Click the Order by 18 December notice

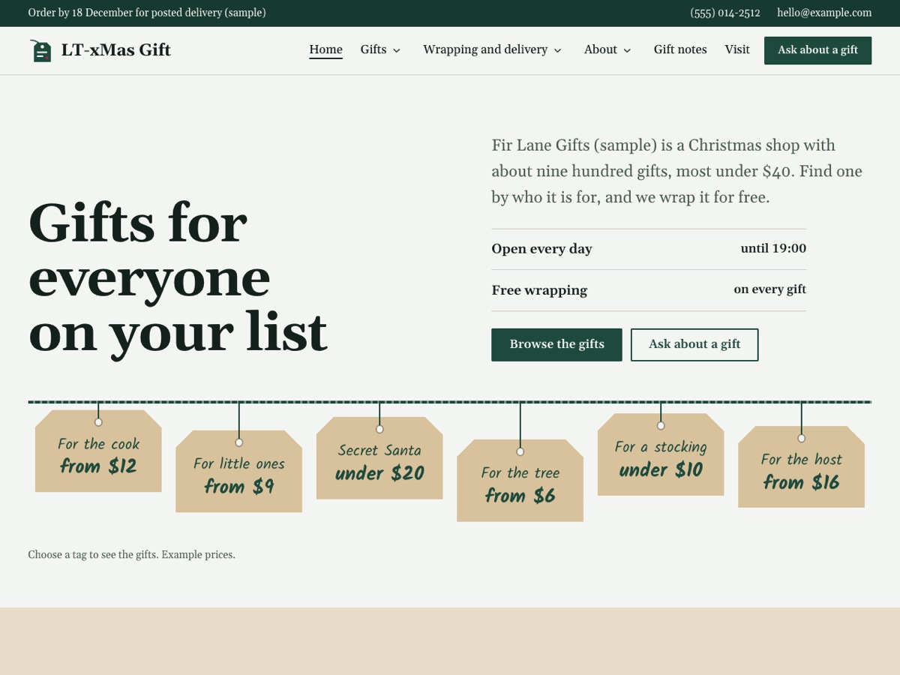[x=147, y=13]
